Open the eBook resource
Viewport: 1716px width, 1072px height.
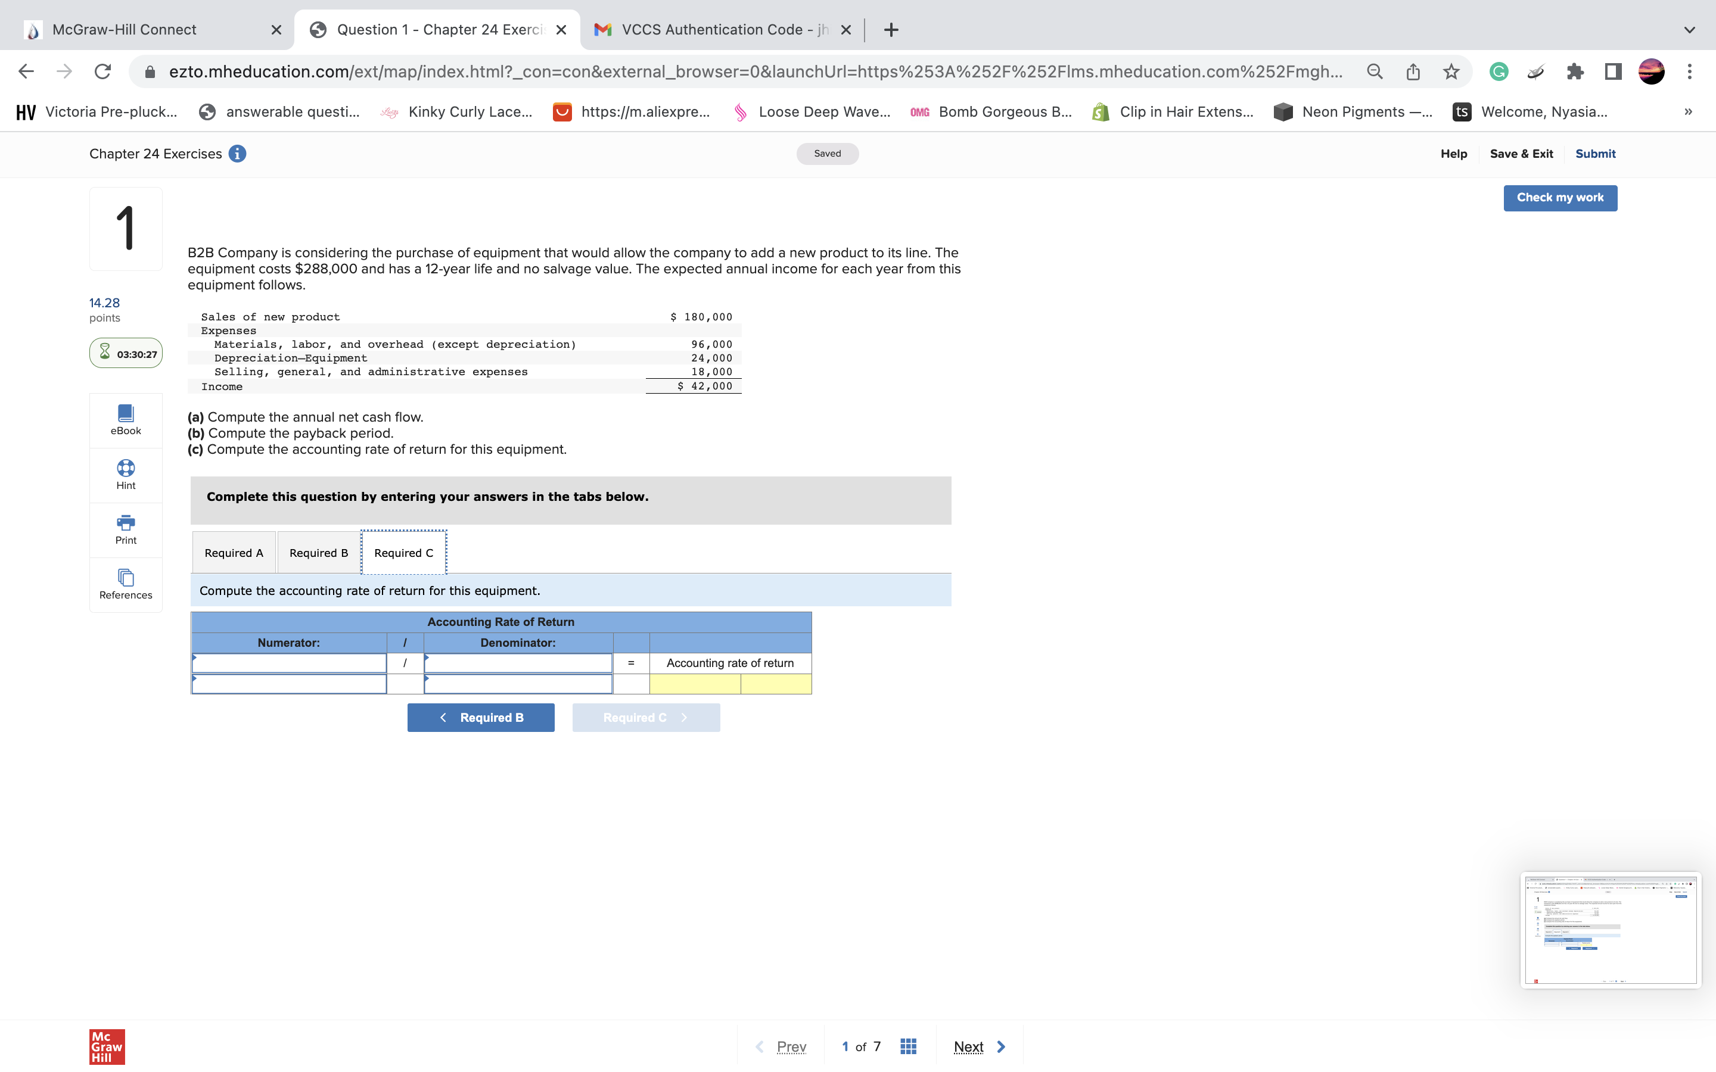click(126, 420)
